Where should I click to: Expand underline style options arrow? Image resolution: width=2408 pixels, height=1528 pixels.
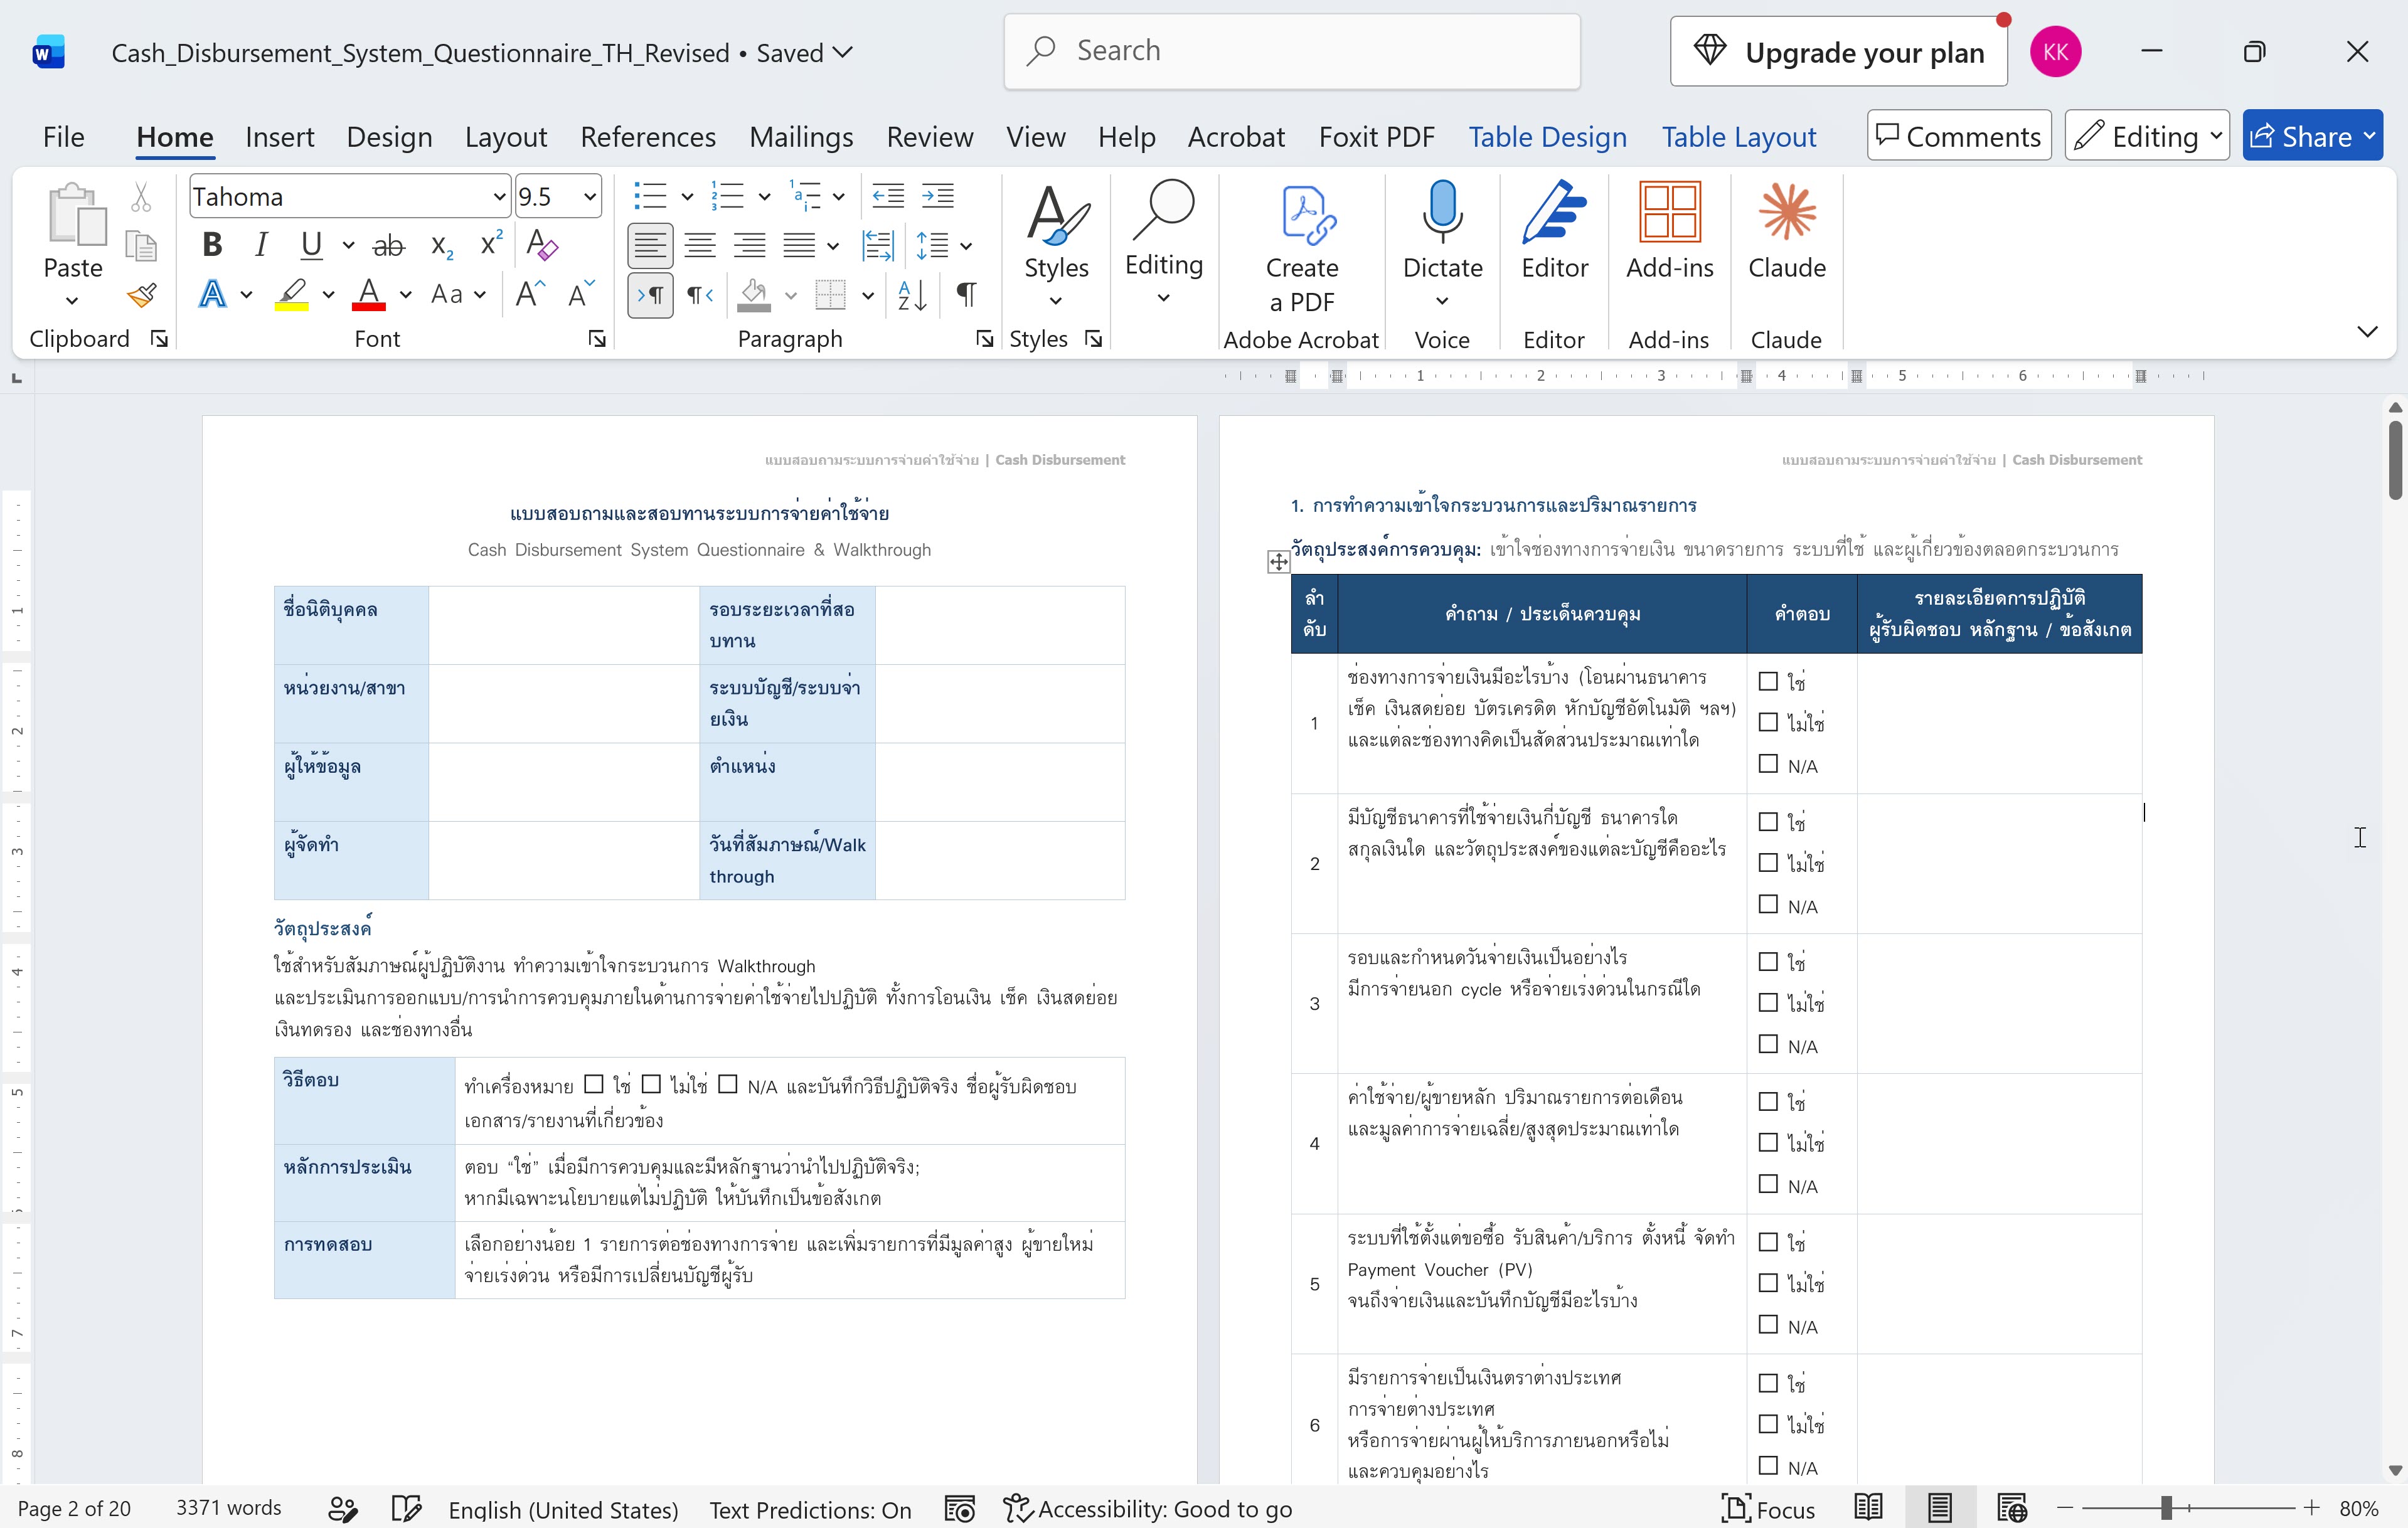347,245
